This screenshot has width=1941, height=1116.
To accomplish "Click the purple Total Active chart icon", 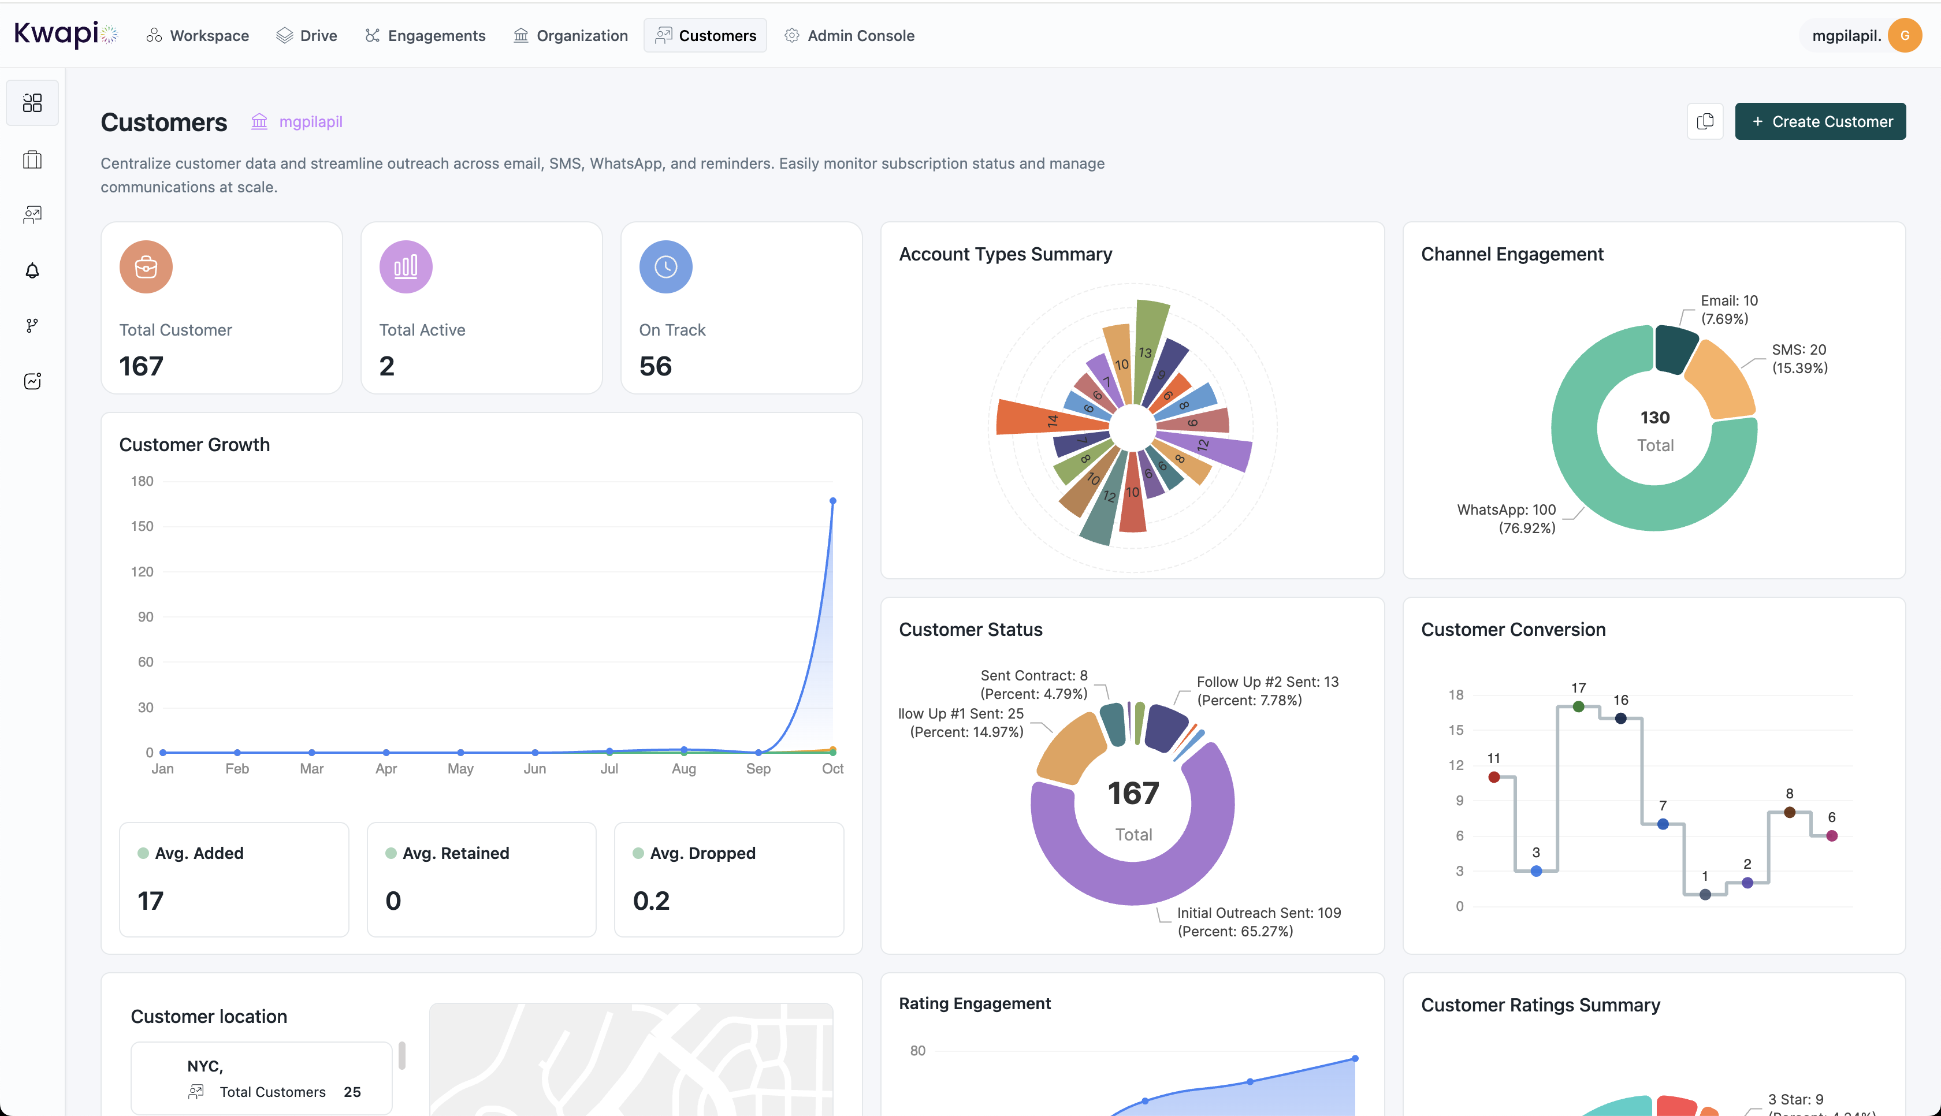I will 406,267.
